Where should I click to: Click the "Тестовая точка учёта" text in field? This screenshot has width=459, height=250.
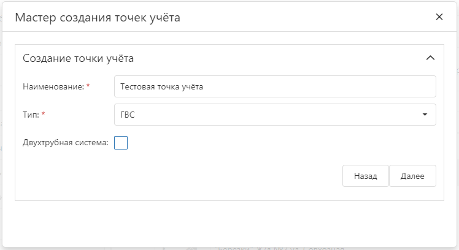pyautogui.click(x=161, y=87)
